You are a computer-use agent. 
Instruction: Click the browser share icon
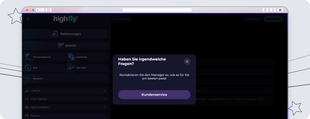[265, 10]
